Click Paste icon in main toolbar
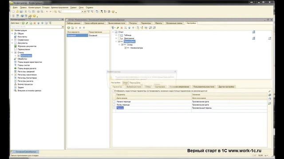 [34, 11]
